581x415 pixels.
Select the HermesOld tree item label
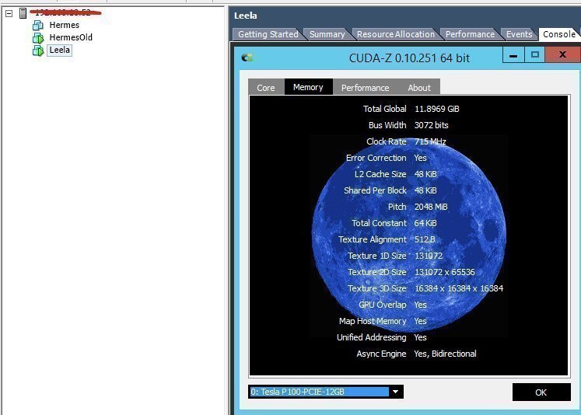(x=71, y=38)
